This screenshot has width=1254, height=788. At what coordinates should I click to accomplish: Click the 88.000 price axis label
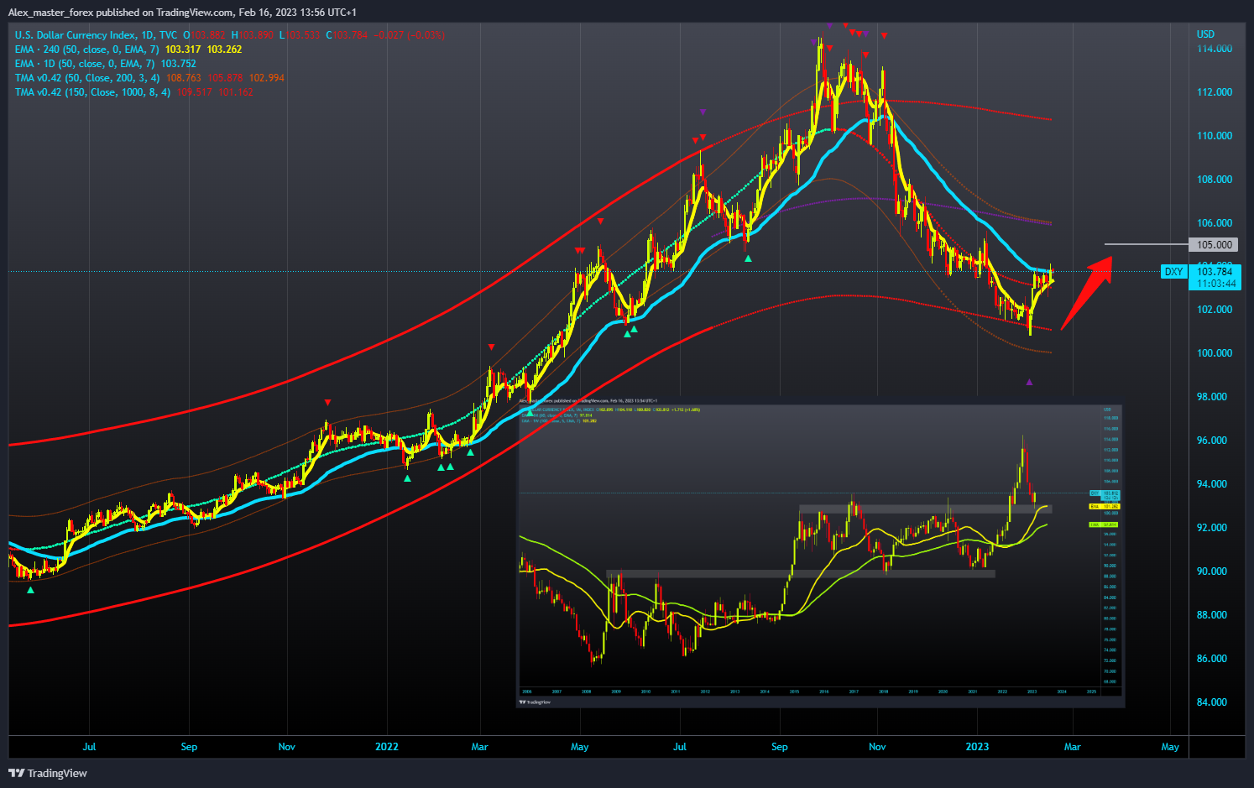[x=1212, y=615]
